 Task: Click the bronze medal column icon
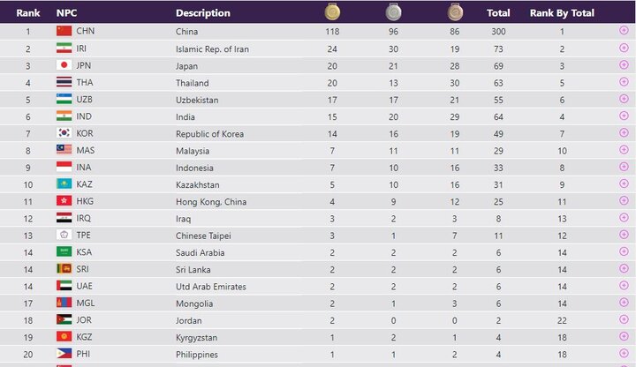[454, 12]
